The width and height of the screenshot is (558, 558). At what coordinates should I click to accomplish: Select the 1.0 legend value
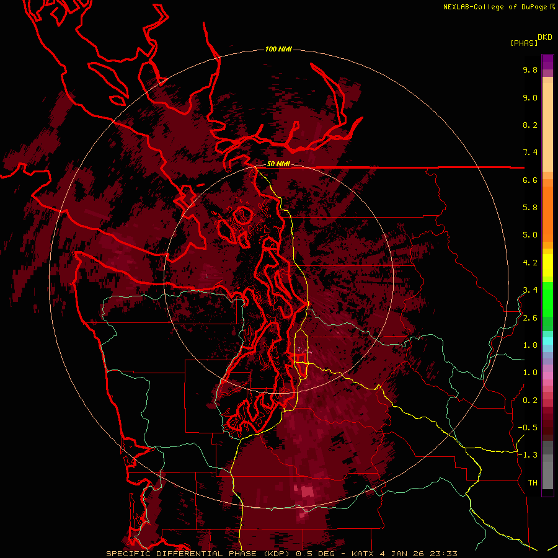(530, 373)
